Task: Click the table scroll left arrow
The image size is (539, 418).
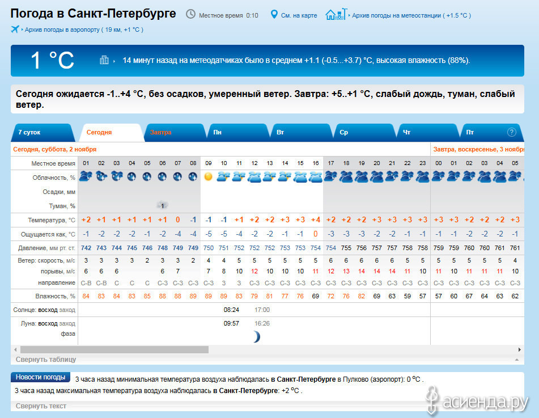Action: pyautogui.click(x=15, y=349)
